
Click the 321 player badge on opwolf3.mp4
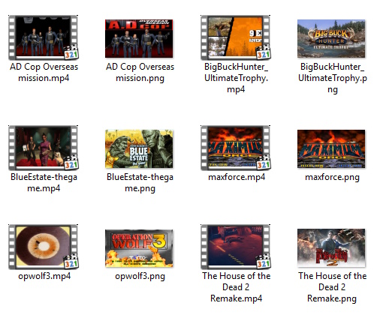(x=71, y=261)
